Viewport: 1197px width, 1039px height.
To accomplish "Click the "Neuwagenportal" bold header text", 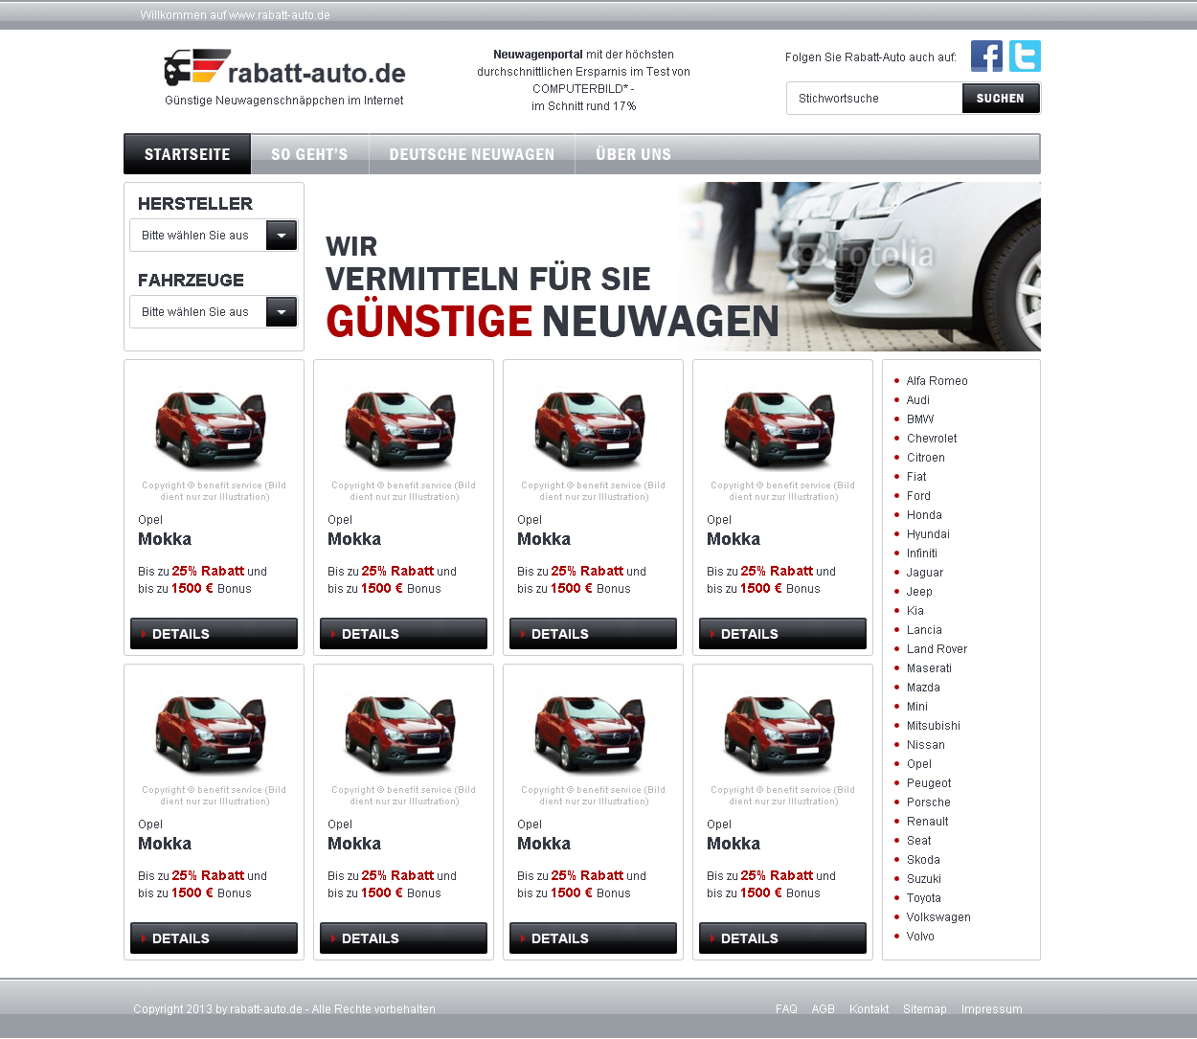I will point(538,55).
